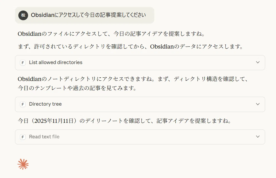Click the F icon beside Directory tree

[x=23, y=104]
